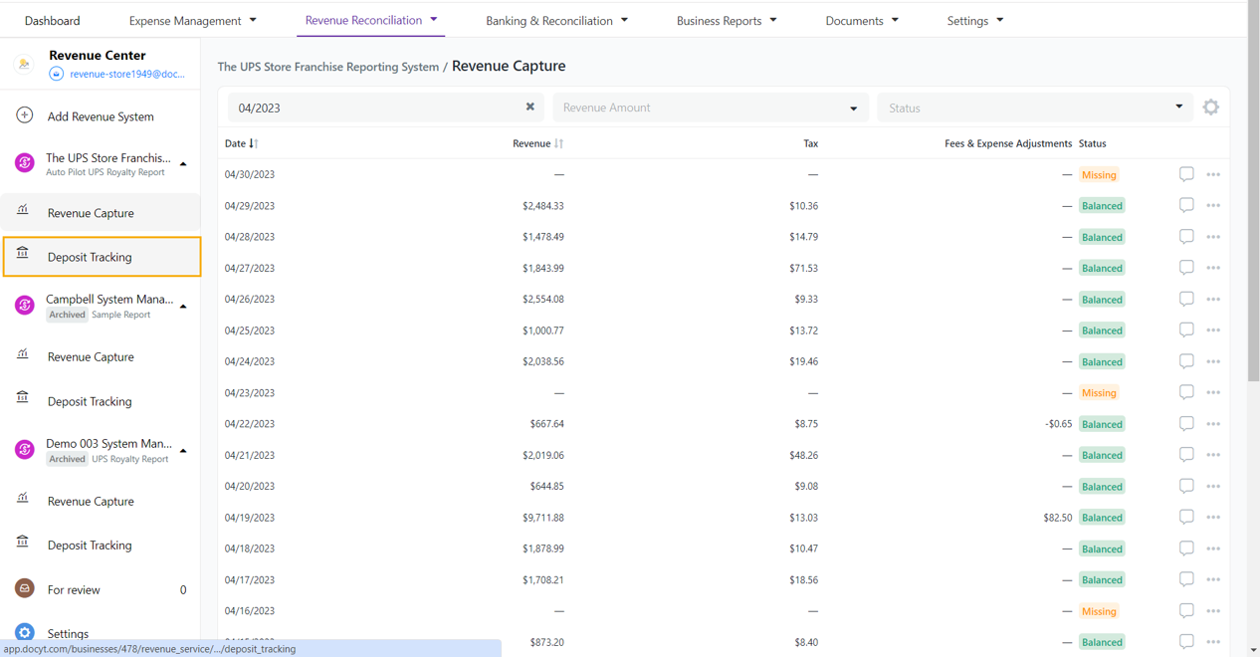The image size is (1260, 657).
Task: Switch to the Banking & Reconciliation menu
Action: (x=556, y=20)
